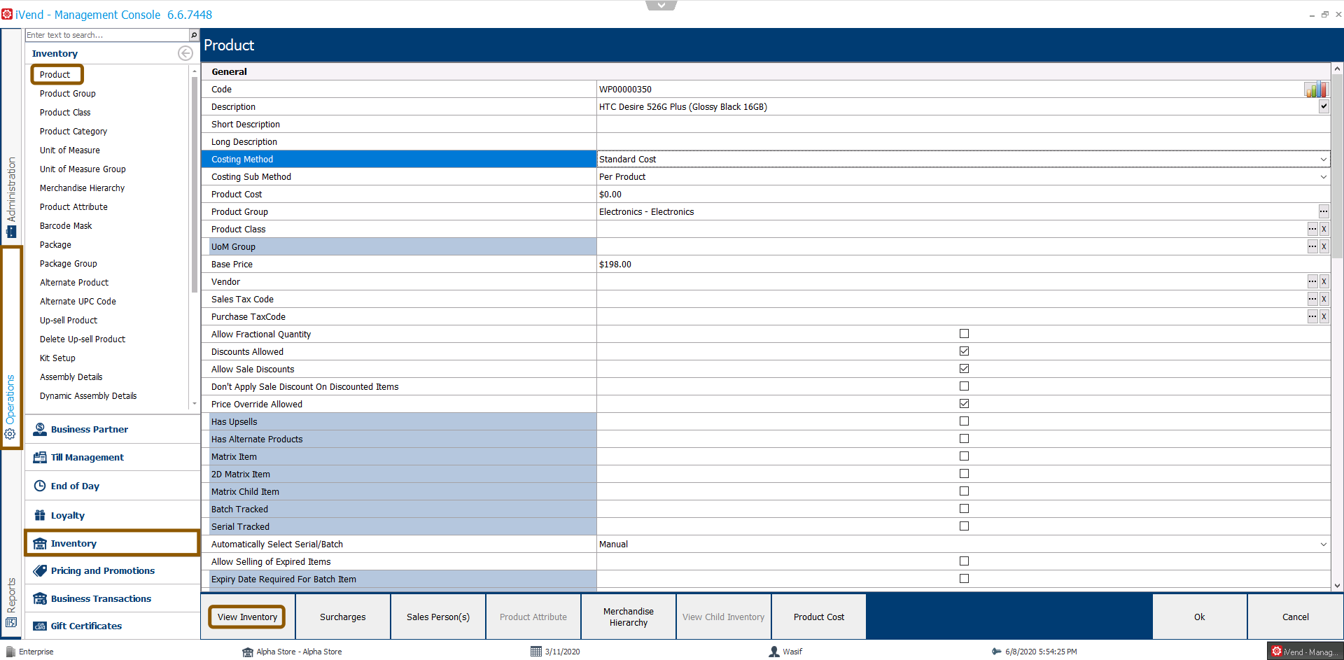The width and height of the screenshot is (1344, 660).
Task: Uncheck Allow Sale Discounts checkbox
Action: (x=964, y=369)
